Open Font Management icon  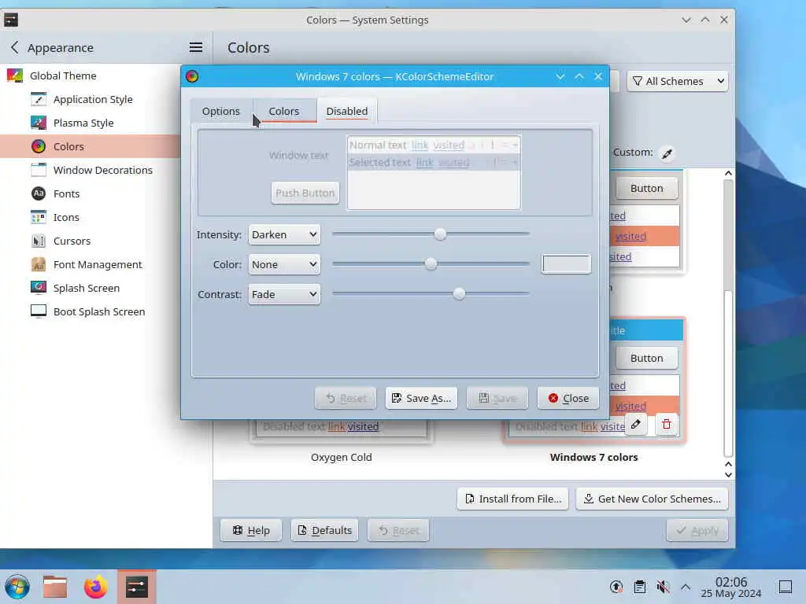[39, 264]
